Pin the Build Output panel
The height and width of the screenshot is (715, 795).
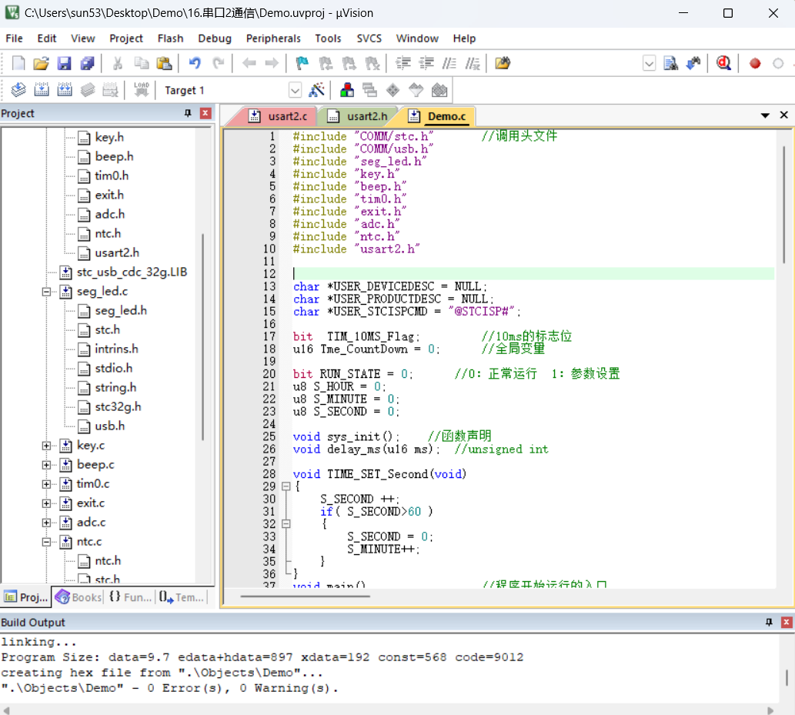point(769,622)
